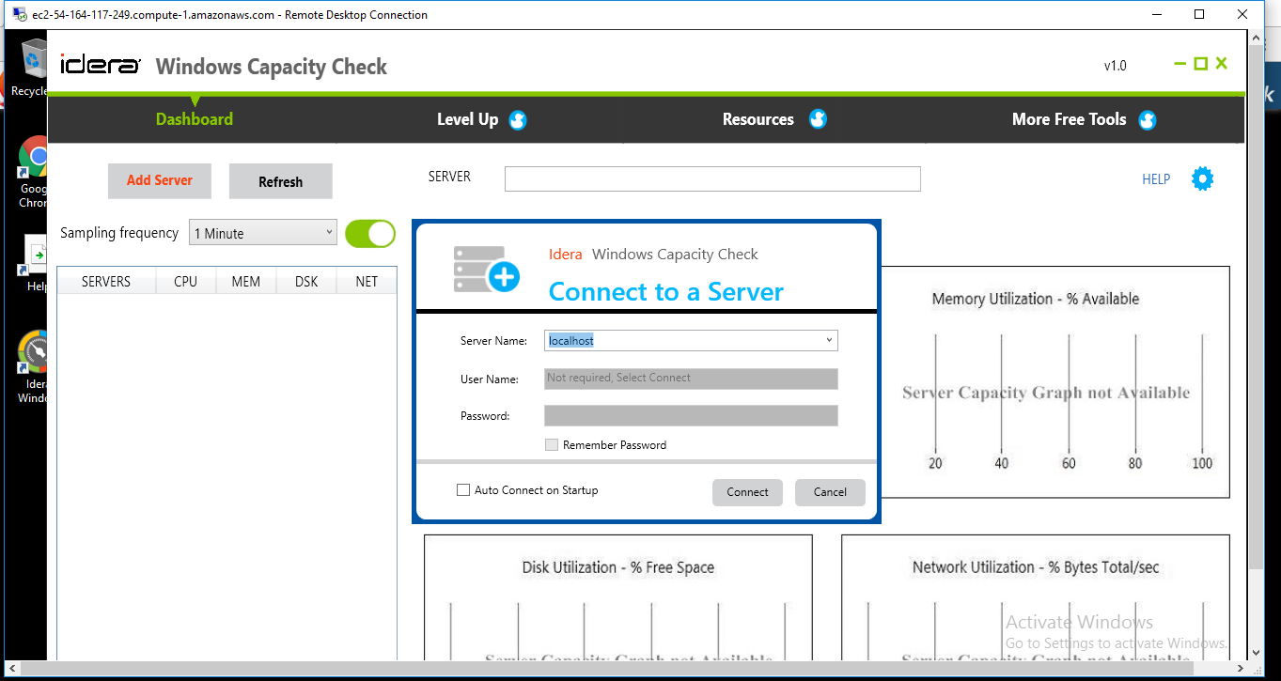Click the Add Server button

[159, 180]
